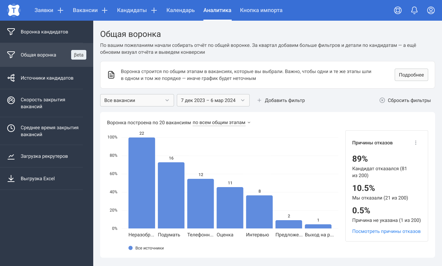Click branching icon beside Источники кандидатов
This screenshot has height=266, width=442.
(11, 78)
